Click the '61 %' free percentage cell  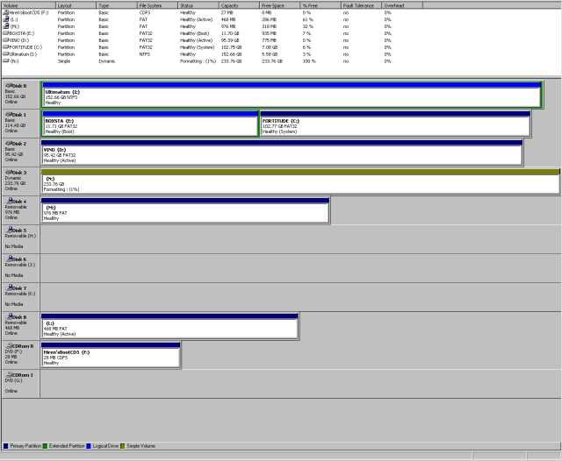(307, 19)
